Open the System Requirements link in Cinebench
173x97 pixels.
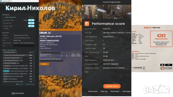coord(11,17)
